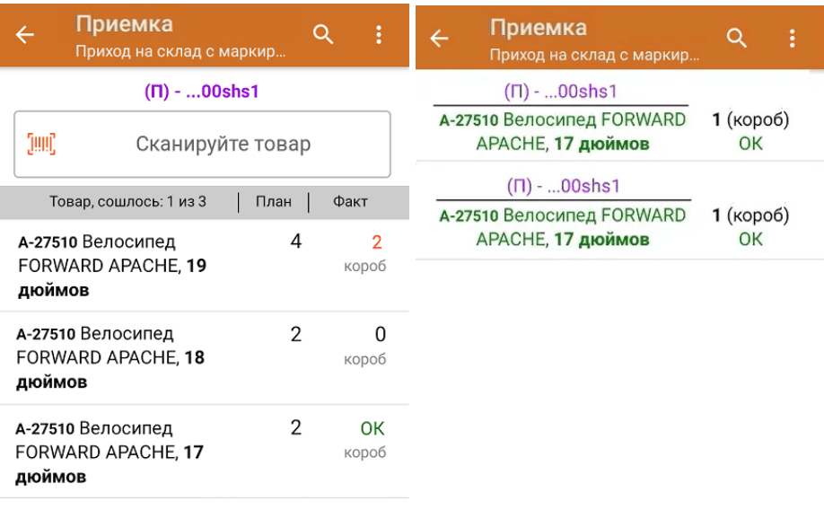Tap the red fact quantity 2
Viewport: 824px width, 510px height.
tap(377, 242)
